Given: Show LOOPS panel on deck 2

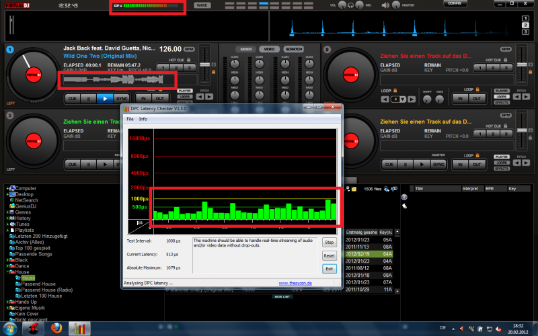Looking at the screenshot, I should [x=501, y=97].
